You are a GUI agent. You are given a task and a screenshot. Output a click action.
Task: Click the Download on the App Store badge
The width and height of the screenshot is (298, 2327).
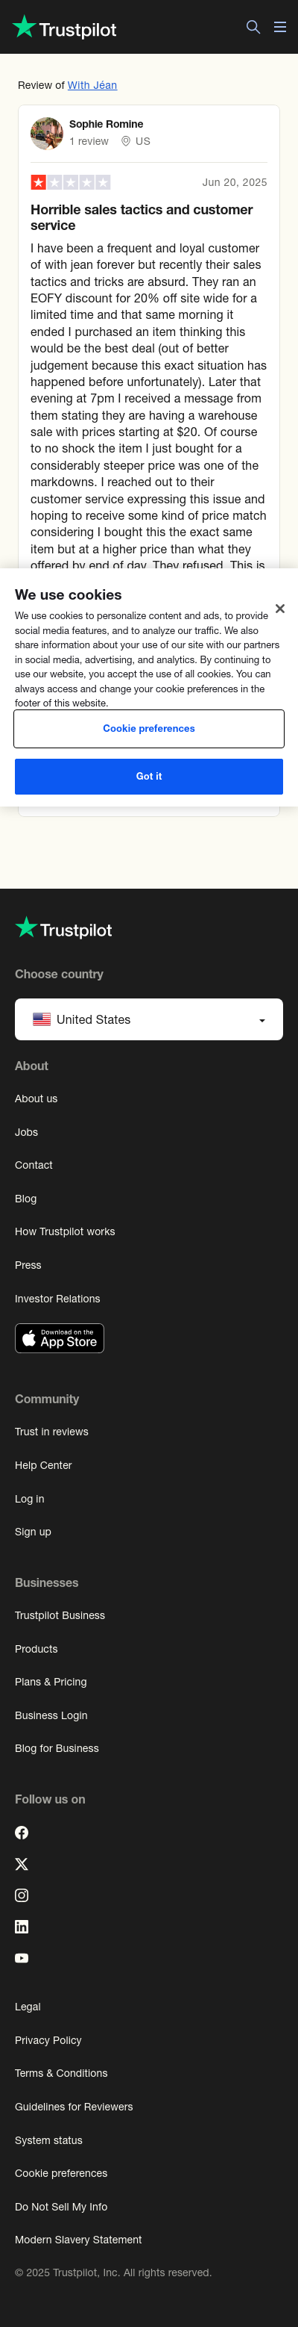point(60,1338)
